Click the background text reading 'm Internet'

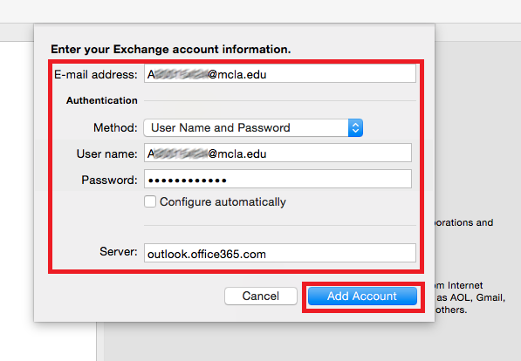(459, 285)
